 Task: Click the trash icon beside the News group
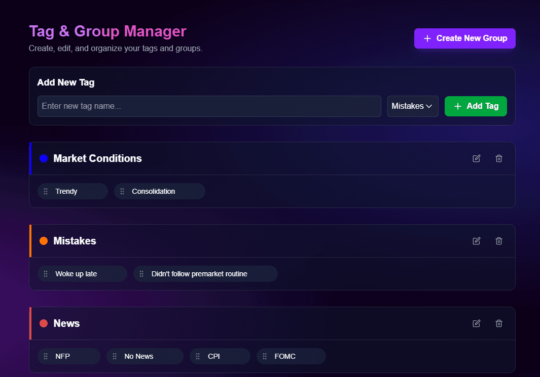tap(498, 323)
